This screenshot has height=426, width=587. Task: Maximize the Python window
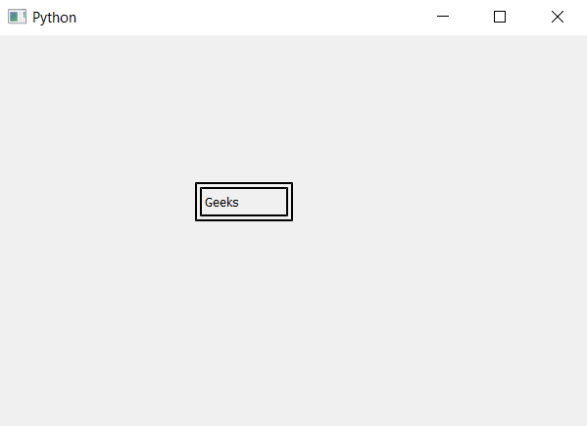click(x=500, y=17)
